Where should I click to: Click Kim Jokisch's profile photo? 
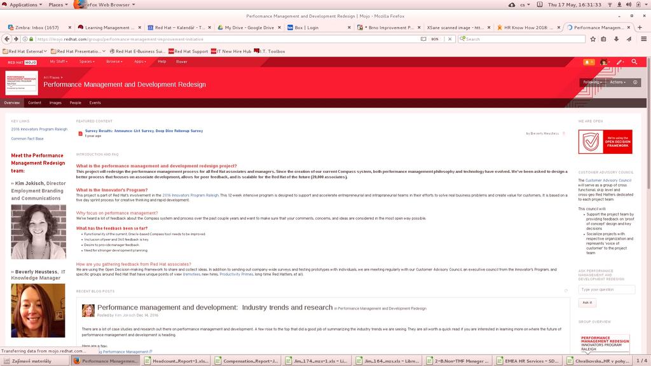(x=38, y=232)
